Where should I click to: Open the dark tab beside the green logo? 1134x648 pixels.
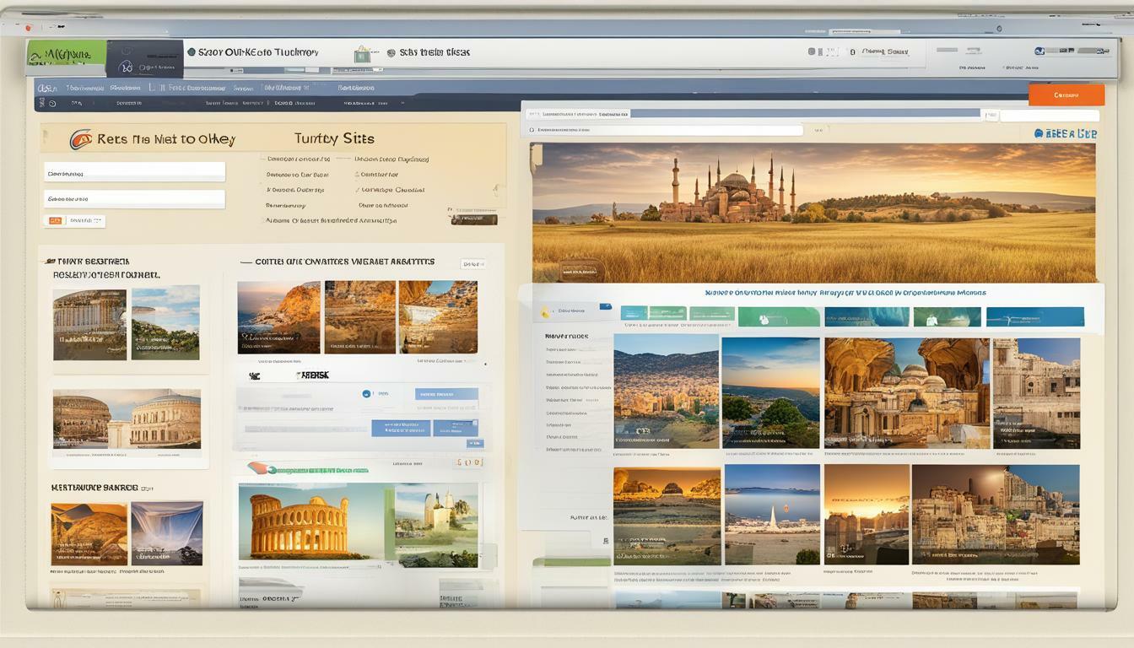click(145, 59)
